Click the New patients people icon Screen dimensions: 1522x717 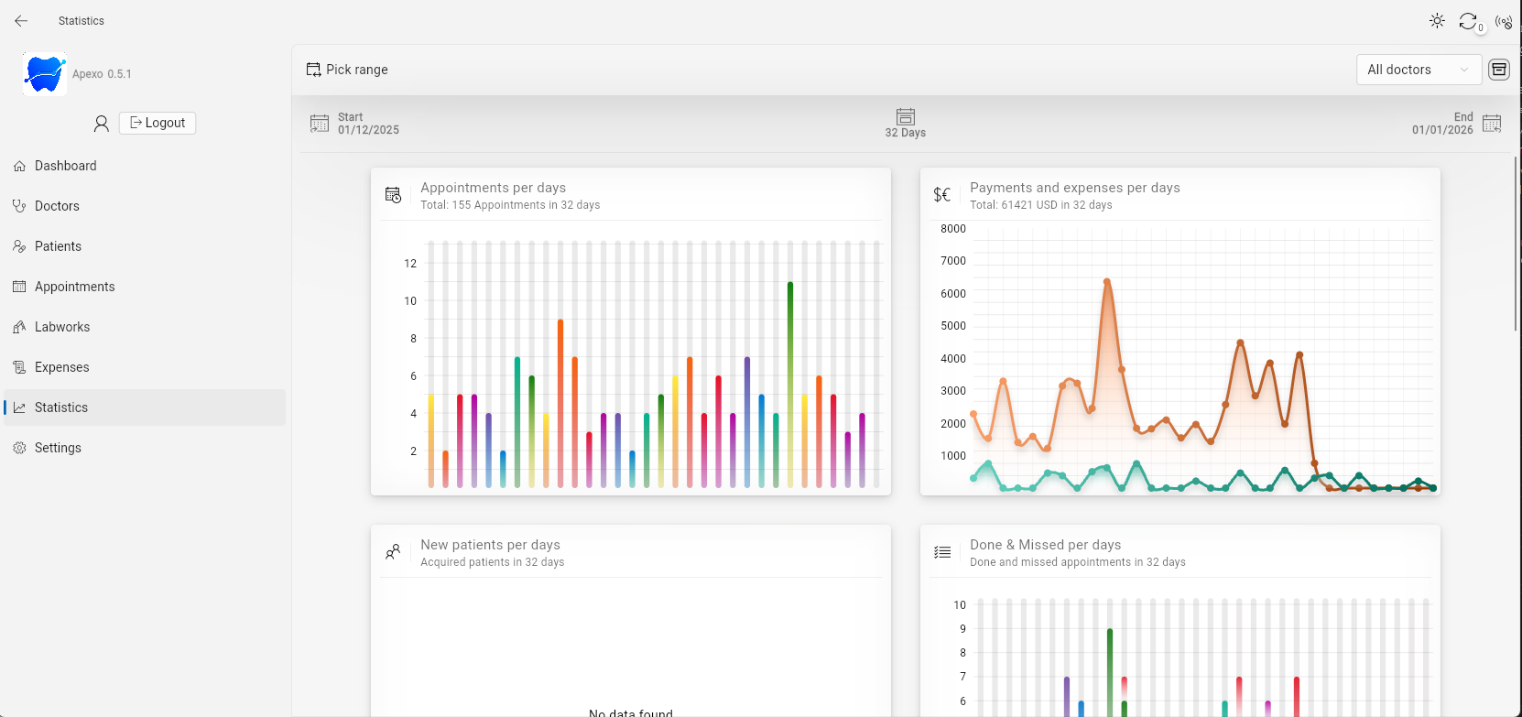[x=393, y=552]
